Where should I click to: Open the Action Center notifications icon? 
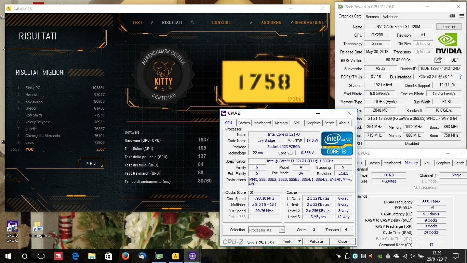tap(455, 256)
